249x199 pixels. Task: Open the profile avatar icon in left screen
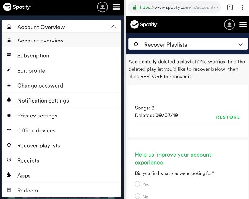[102, 7]
